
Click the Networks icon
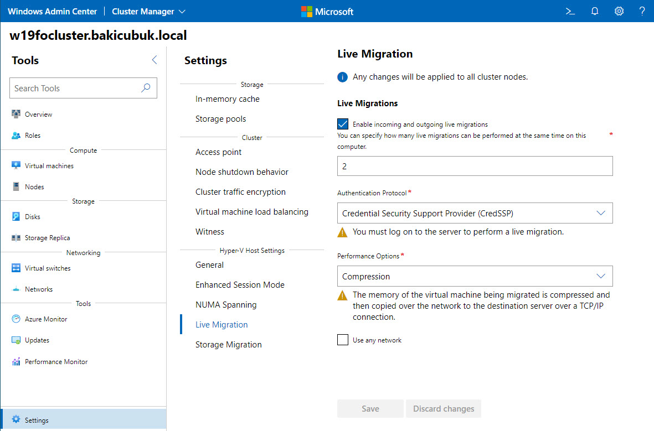pyautogui.click(x=16, y=289)
